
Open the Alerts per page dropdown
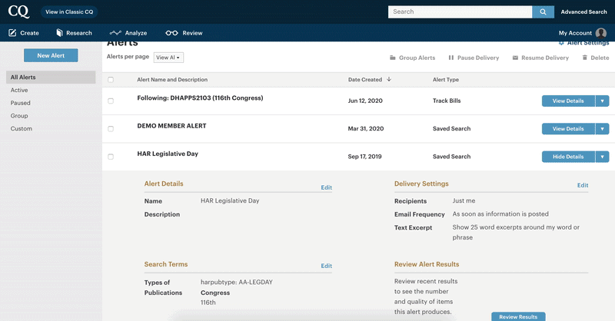pyautogui.click(x=168, y=58)
